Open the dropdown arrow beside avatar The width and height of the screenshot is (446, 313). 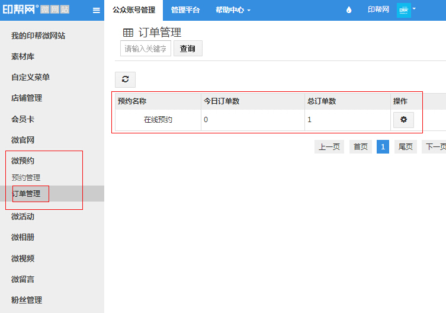(414, 9)
